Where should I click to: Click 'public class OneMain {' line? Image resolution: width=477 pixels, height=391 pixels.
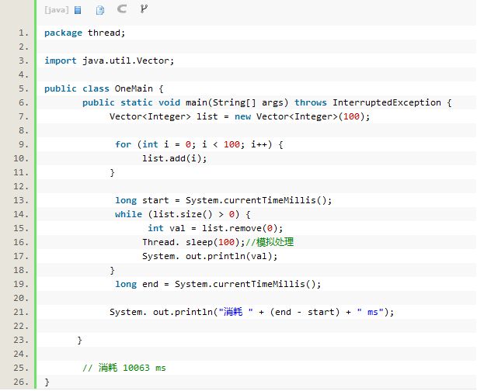coord(104,88)
